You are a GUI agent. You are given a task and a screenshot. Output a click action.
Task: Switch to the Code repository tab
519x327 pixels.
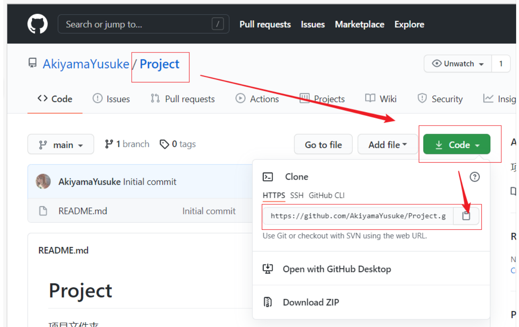pyautogui.click(x=55, y=99)
